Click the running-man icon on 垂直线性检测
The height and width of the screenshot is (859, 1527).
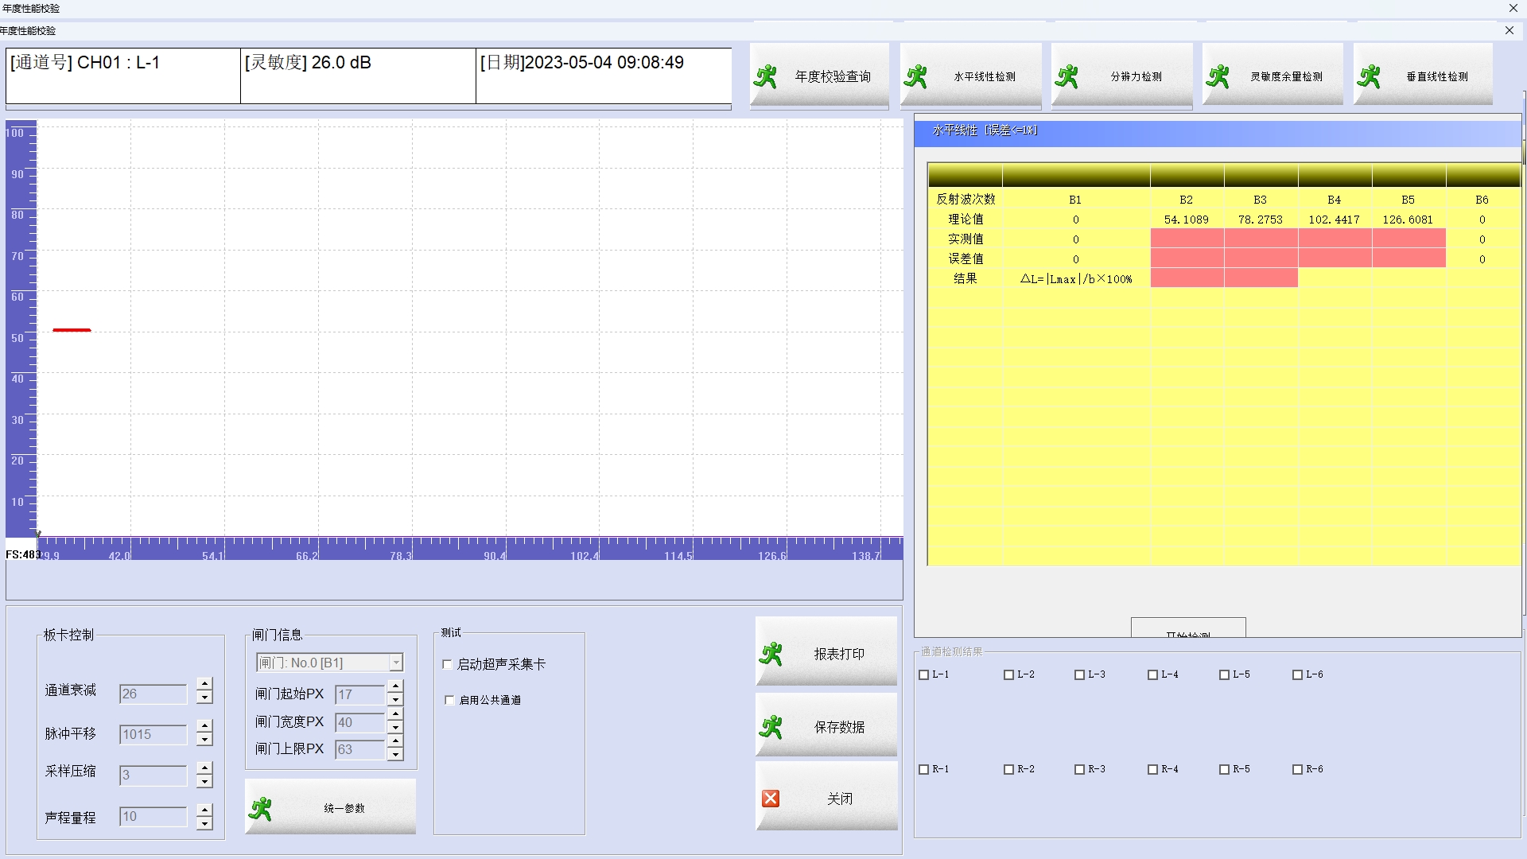(x=1370, y=76)
